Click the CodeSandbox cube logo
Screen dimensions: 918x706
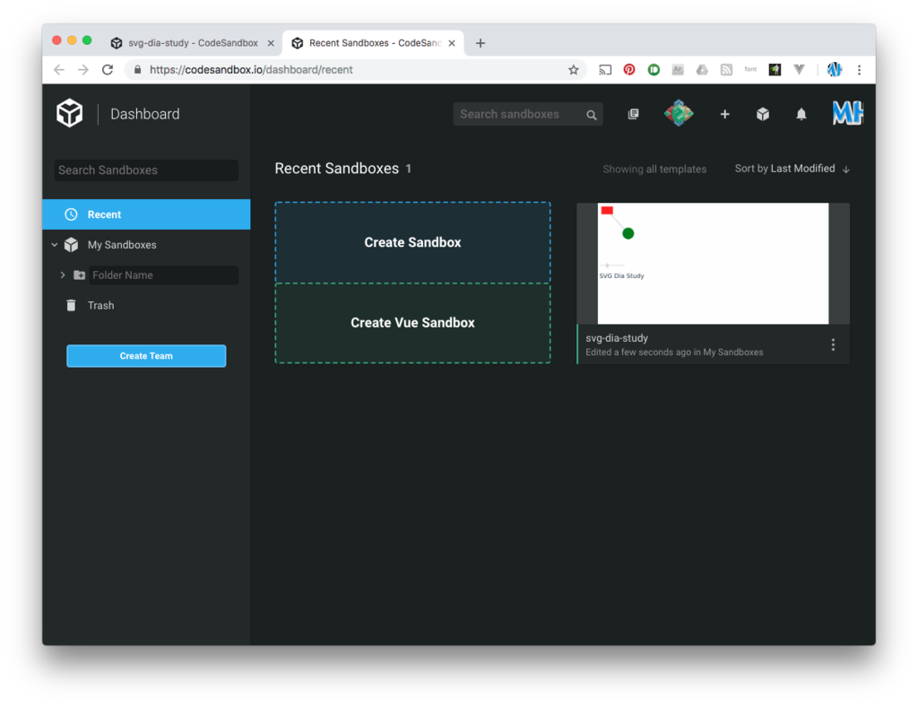(x=70, y=113)
